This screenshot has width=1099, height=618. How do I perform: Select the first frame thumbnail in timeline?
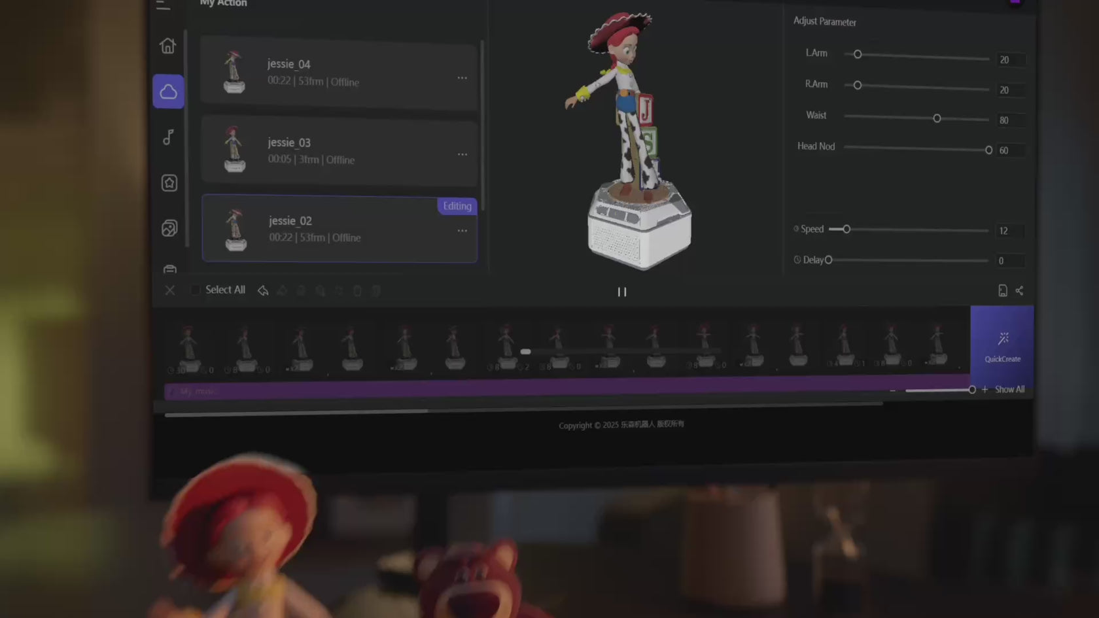point(189,347)
